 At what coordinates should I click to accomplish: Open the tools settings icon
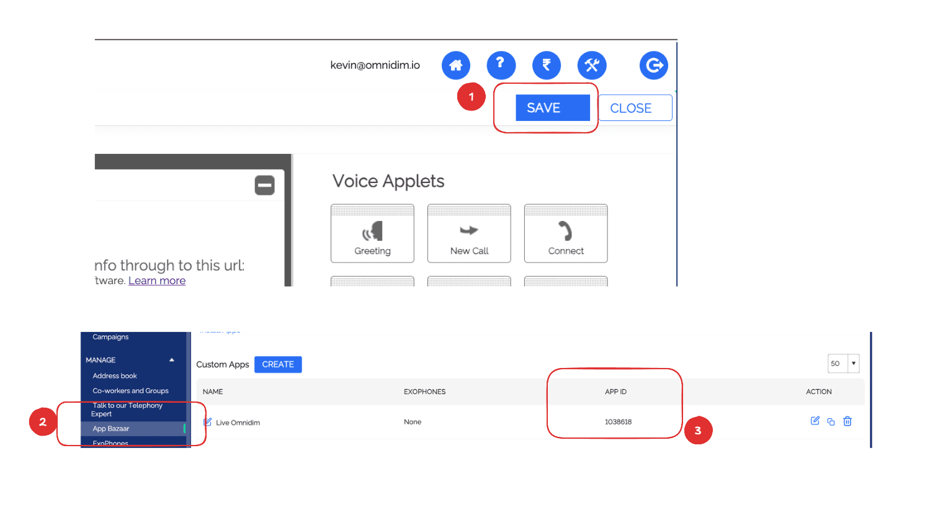591,65
